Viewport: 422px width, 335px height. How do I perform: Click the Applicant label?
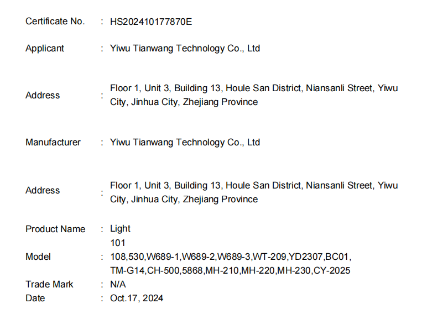click(45, 49)
